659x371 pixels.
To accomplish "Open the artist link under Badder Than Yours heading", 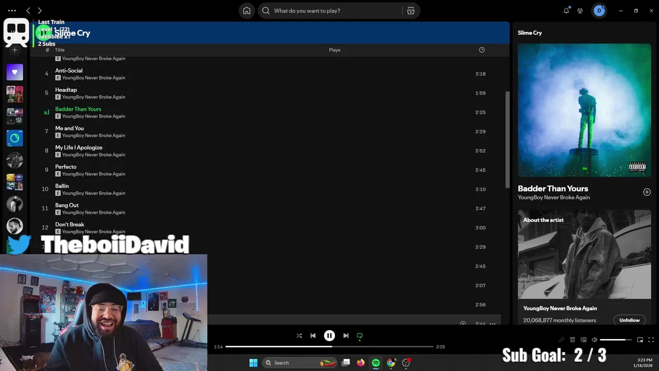I will point(554,197).
